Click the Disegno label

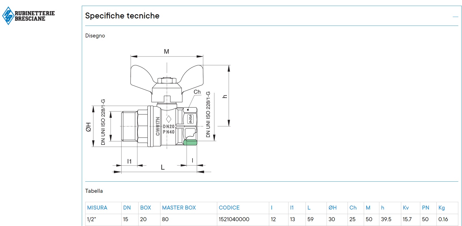pos(95,35)
